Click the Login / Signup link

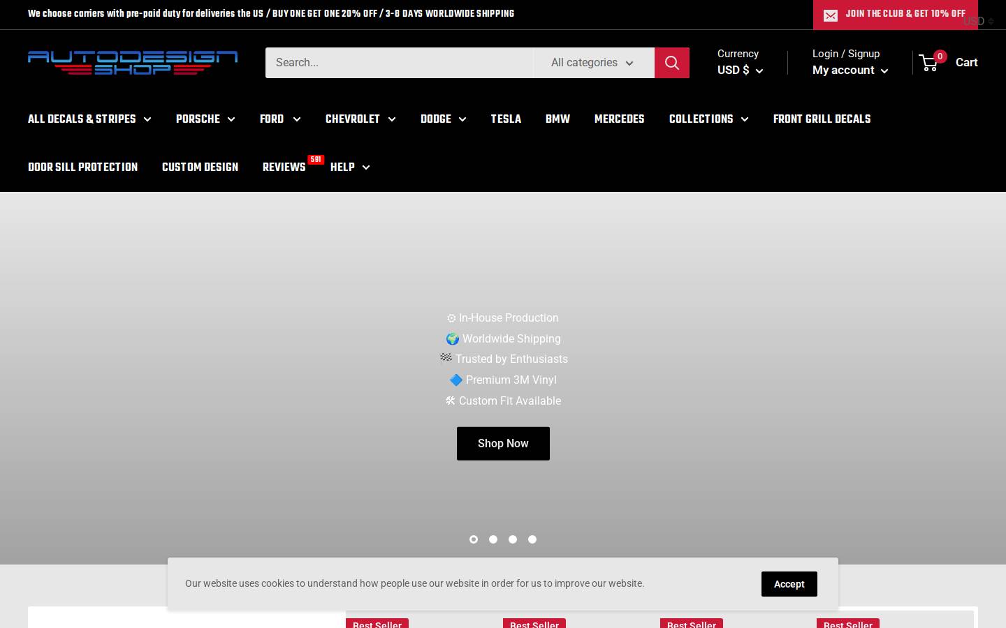(x=846, y=54)
